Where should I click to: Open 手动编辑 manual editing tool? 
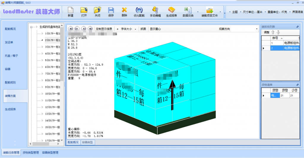click(x=155, y=12)
